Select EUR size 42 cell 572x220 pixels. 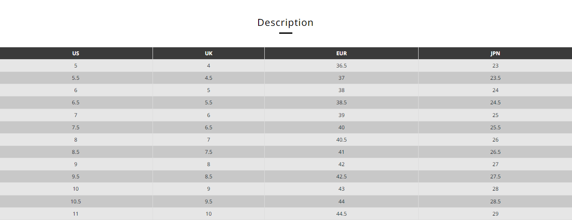341,164
